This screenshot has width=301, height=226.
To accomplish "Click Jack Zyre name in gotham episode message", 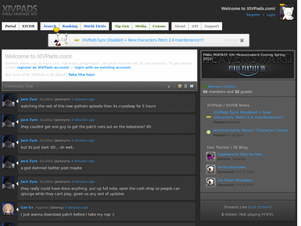I will click(29, 99).
